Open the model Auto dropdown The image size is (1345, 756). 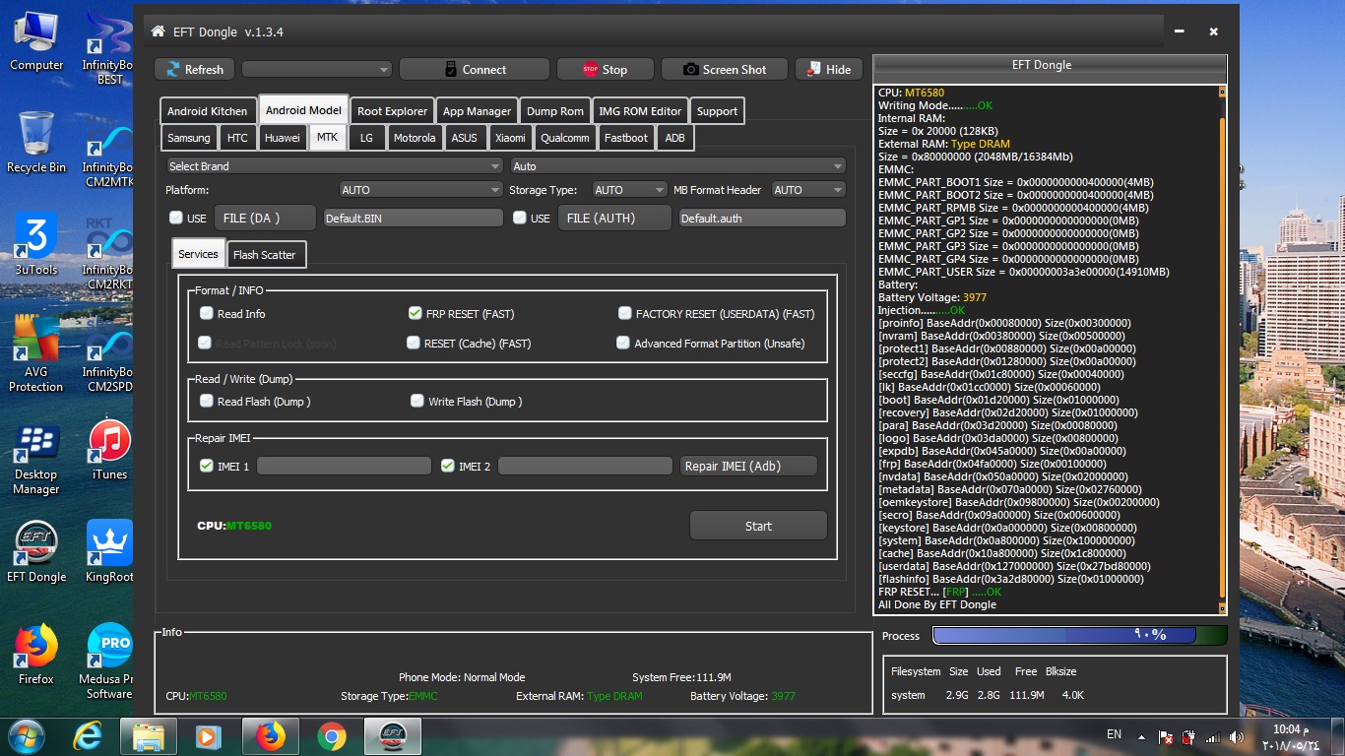(x=677, y=166)
